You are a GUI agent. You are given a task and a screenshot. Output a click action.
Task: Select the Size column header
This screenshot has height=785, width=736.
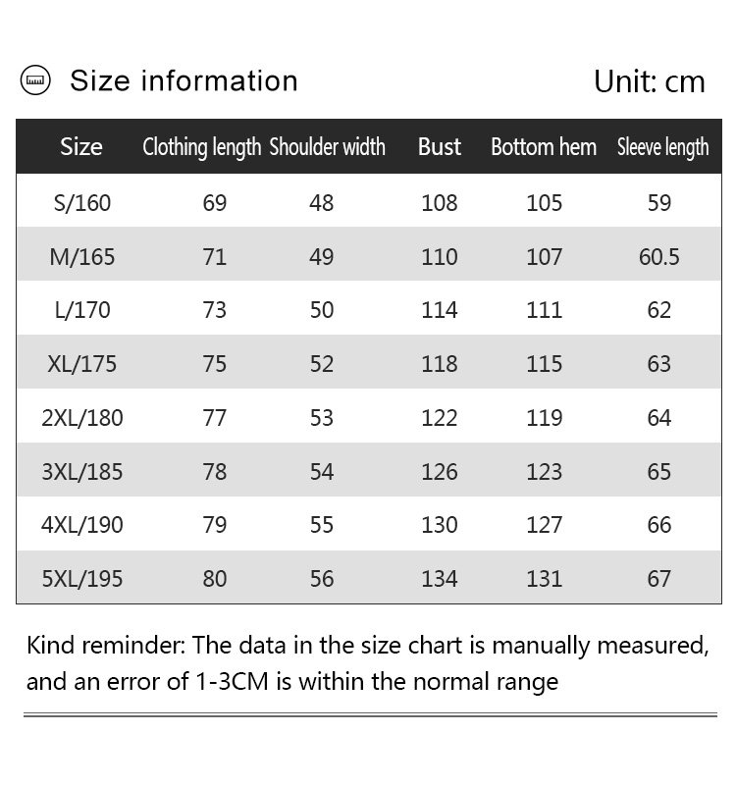point(80,147)
